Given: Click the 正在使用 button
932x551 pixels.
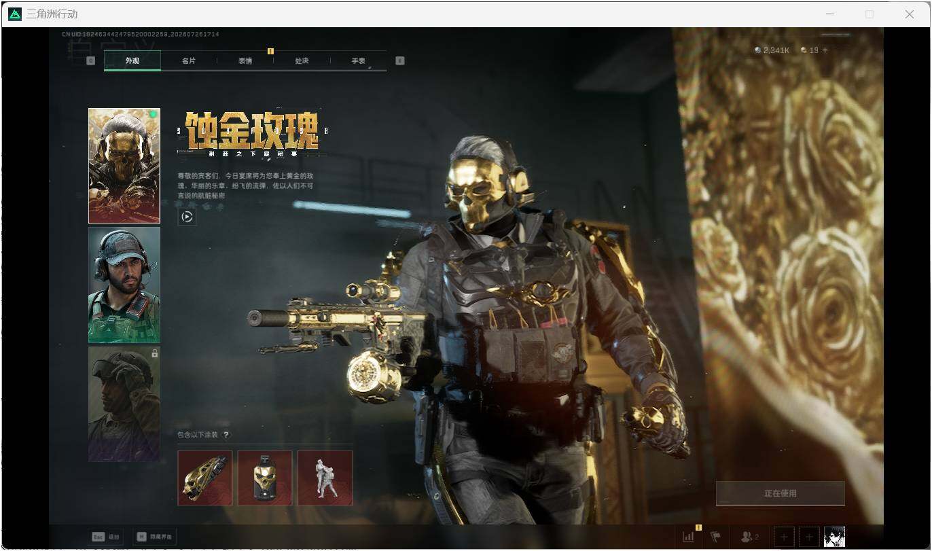Looking at the screenshot, I should click(x=781, y=493).
